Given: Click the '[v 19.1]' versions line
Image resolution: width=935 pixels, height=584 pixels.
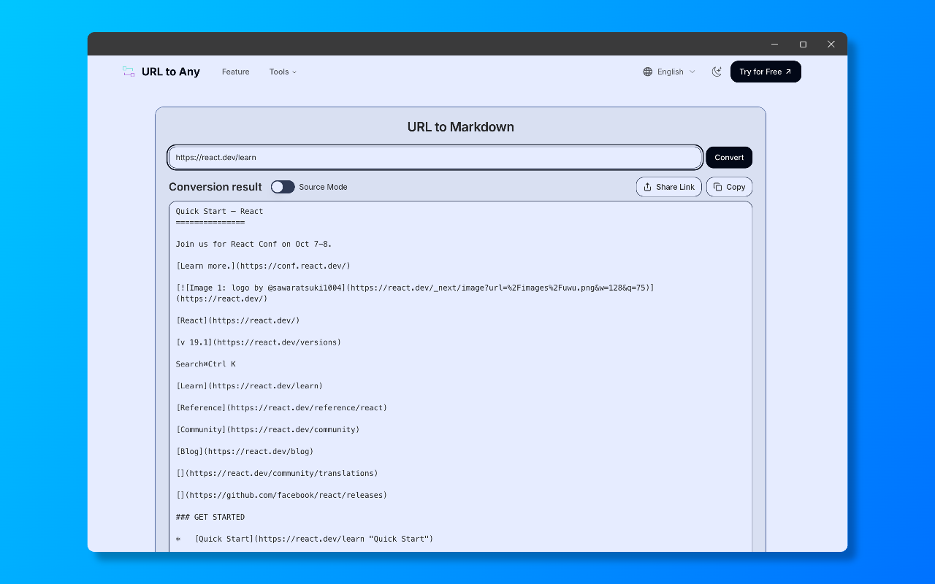Looking at the screenshot, I should 259,342.
